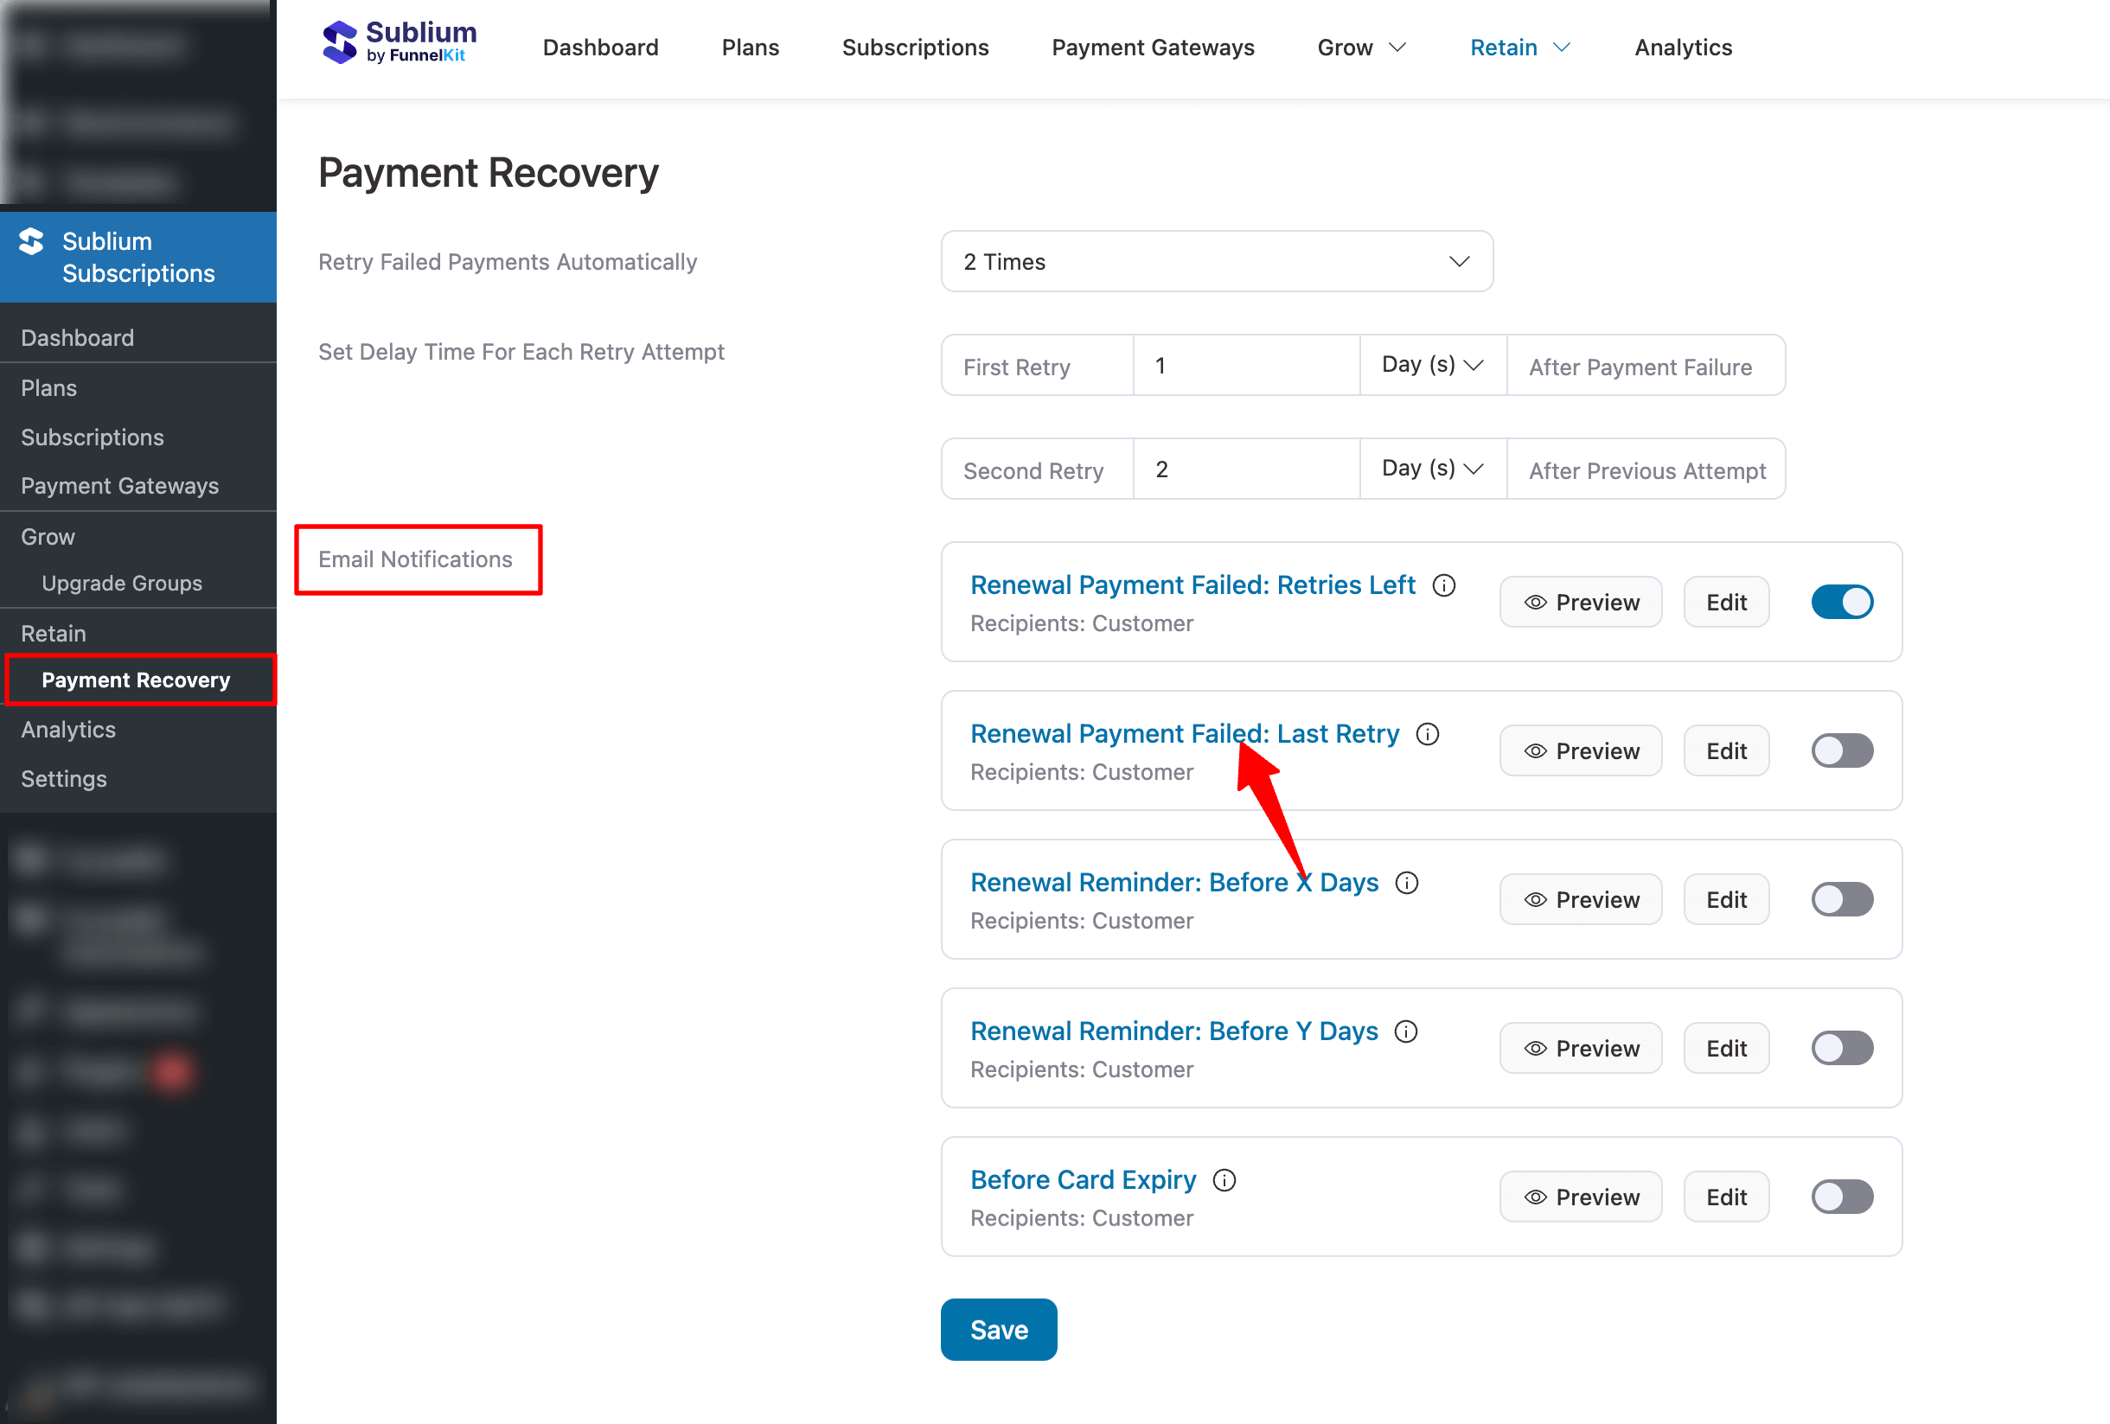Image resolution: width=2110 pixels, height=1424 pixels.
Task: Click the eye icon in Before Card Expiry's Preview button
Action: [x=1534, y=1197]
